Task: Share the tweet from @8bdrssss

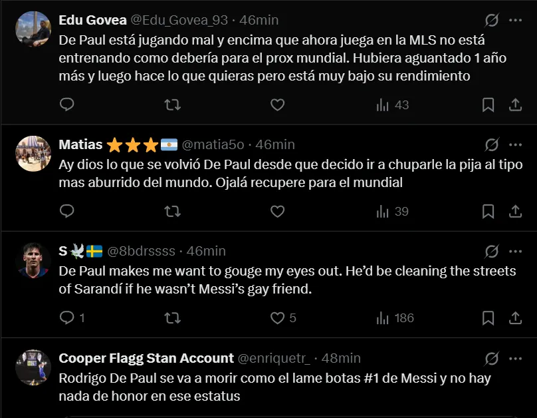Action: 515,317
